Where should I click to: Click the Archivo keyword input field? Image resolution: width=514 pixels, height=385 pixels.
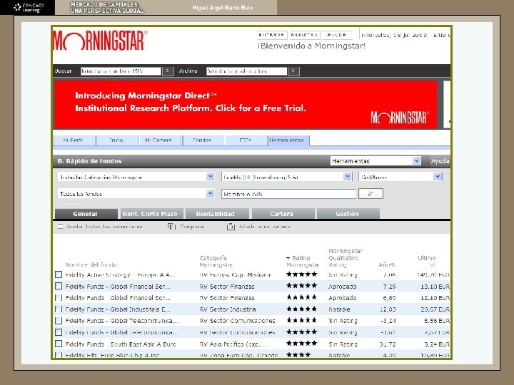tap(246, 71)
